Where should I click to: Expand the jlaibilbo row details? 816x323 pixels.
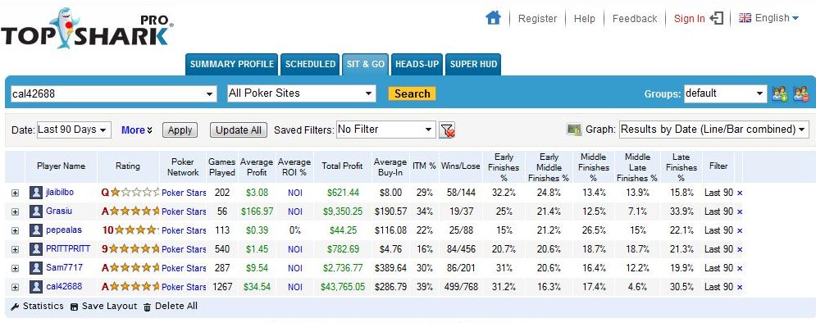[15, 193]
